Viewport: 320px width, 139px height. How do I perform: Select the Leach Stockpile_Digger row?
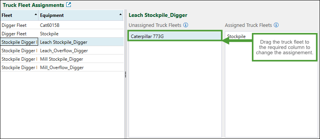[x=62, y=42]
